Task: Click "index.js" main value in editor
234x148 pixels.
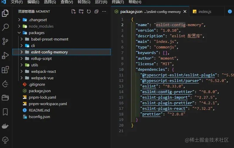Action: pos(165,42)
